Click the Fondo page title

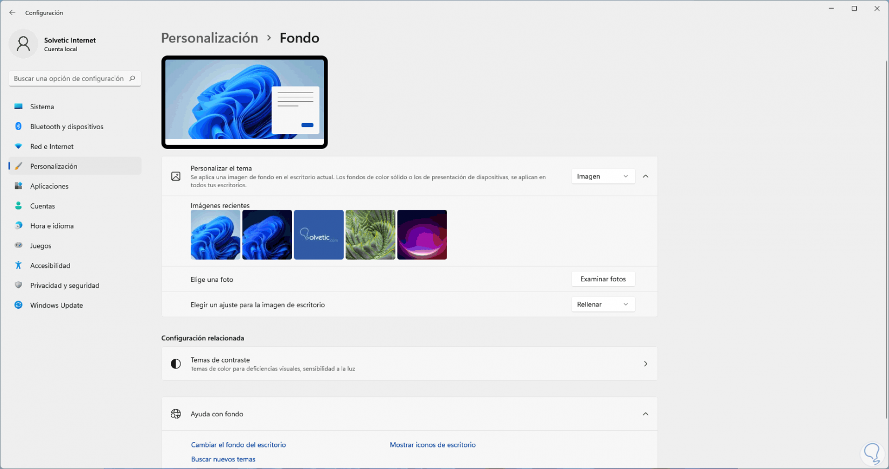click(300, 38)
